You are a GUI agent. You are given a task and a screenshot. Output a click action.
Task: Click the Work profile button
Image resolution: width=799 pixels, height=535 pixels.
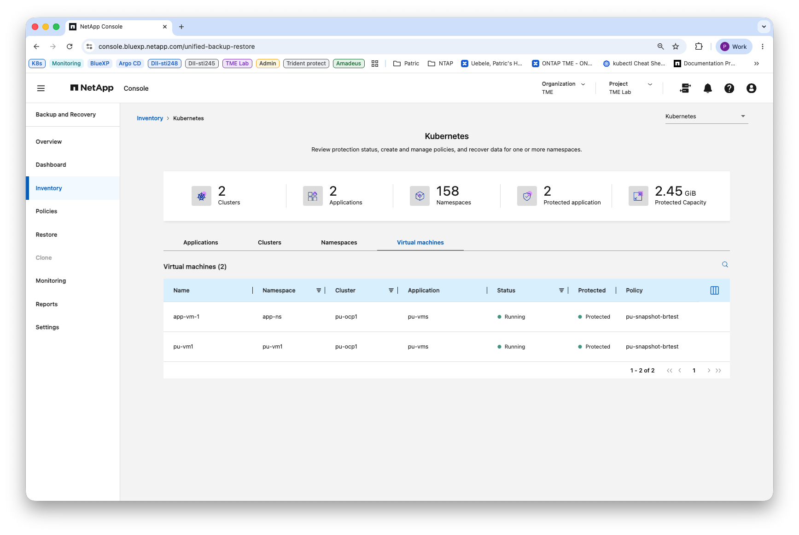tap(734, 47)
